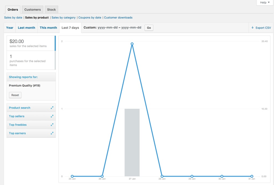The image size is (274, 185).
Task: Select the Year range filter
Action: click(10, 28)
